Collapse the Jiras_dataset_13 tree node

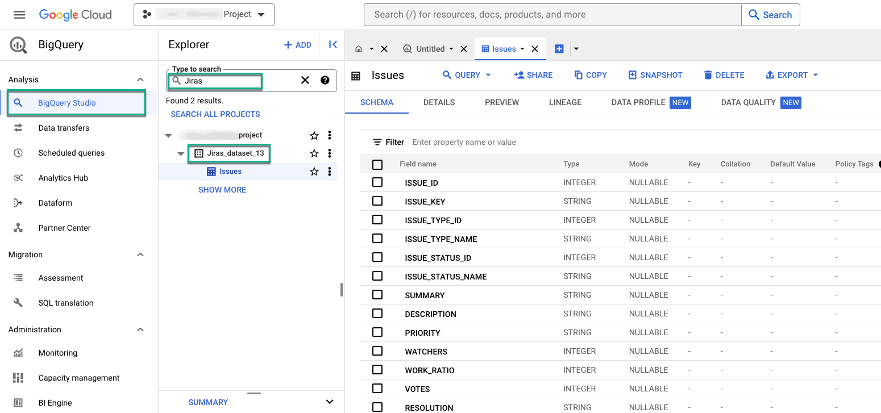click(x=181, y=153)
